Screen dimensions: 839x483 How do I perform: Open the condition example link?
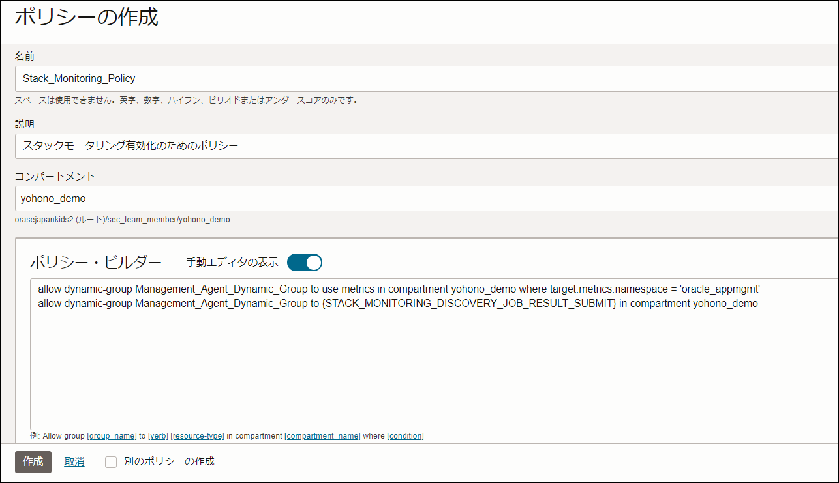(405, 436)
